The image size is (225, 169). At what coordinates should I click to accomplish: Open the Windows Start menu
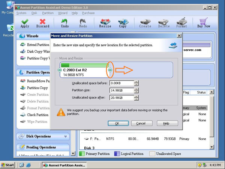(x=8, y=165)
